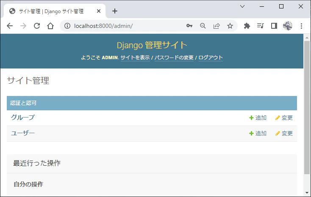Open the media control icon
Image resolution: width=311 pixels, height=197 pixels.
261,26
